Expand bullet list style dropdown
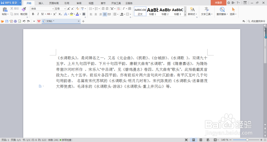Viewport: 267px width, 142px height. 93,9
